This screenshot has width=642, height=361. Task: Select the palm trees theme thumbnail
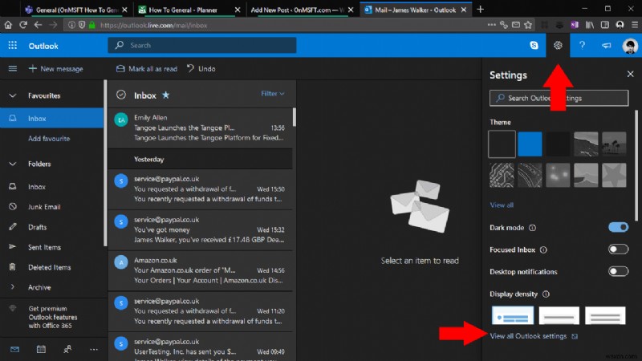pyautogui.click(x=614, y=144)
